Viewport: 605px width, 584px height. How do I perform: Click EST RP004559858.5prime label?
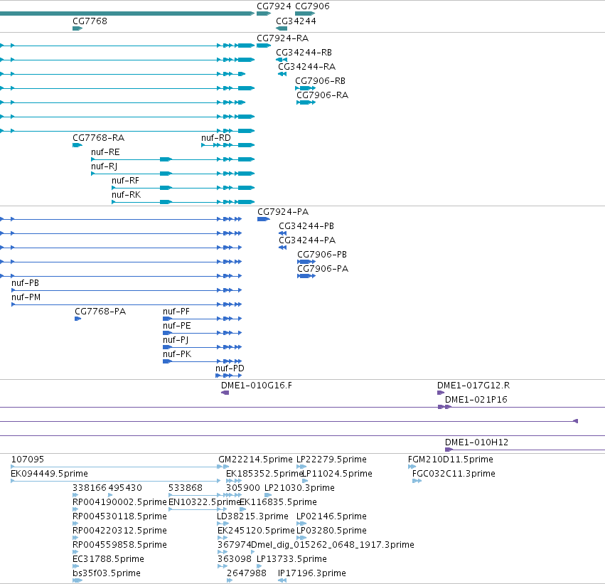pos(119,545)
